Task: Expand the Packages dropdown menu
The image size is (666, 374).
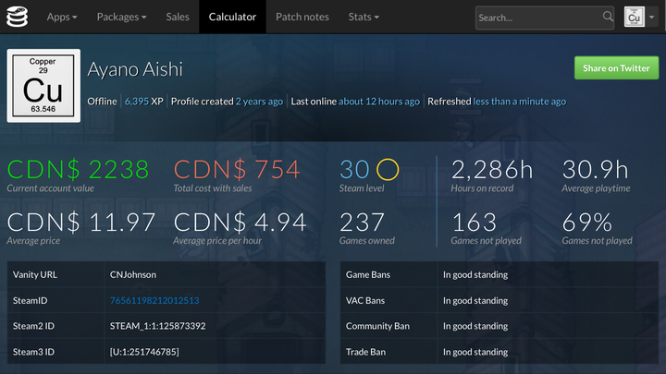Action: pyautogui.click(x=121, y=17)
